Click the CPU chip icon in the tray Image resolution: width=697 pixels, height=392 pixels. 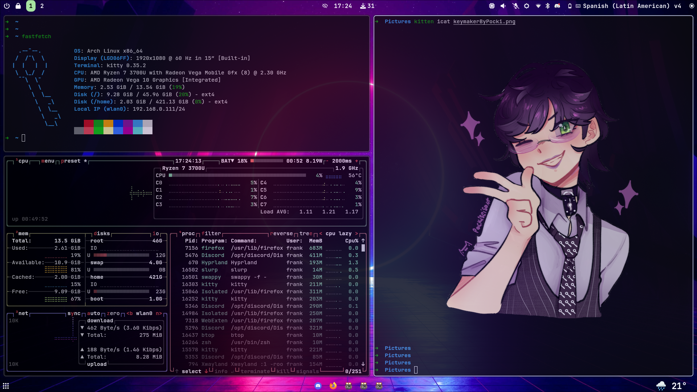tap(492, 6)
